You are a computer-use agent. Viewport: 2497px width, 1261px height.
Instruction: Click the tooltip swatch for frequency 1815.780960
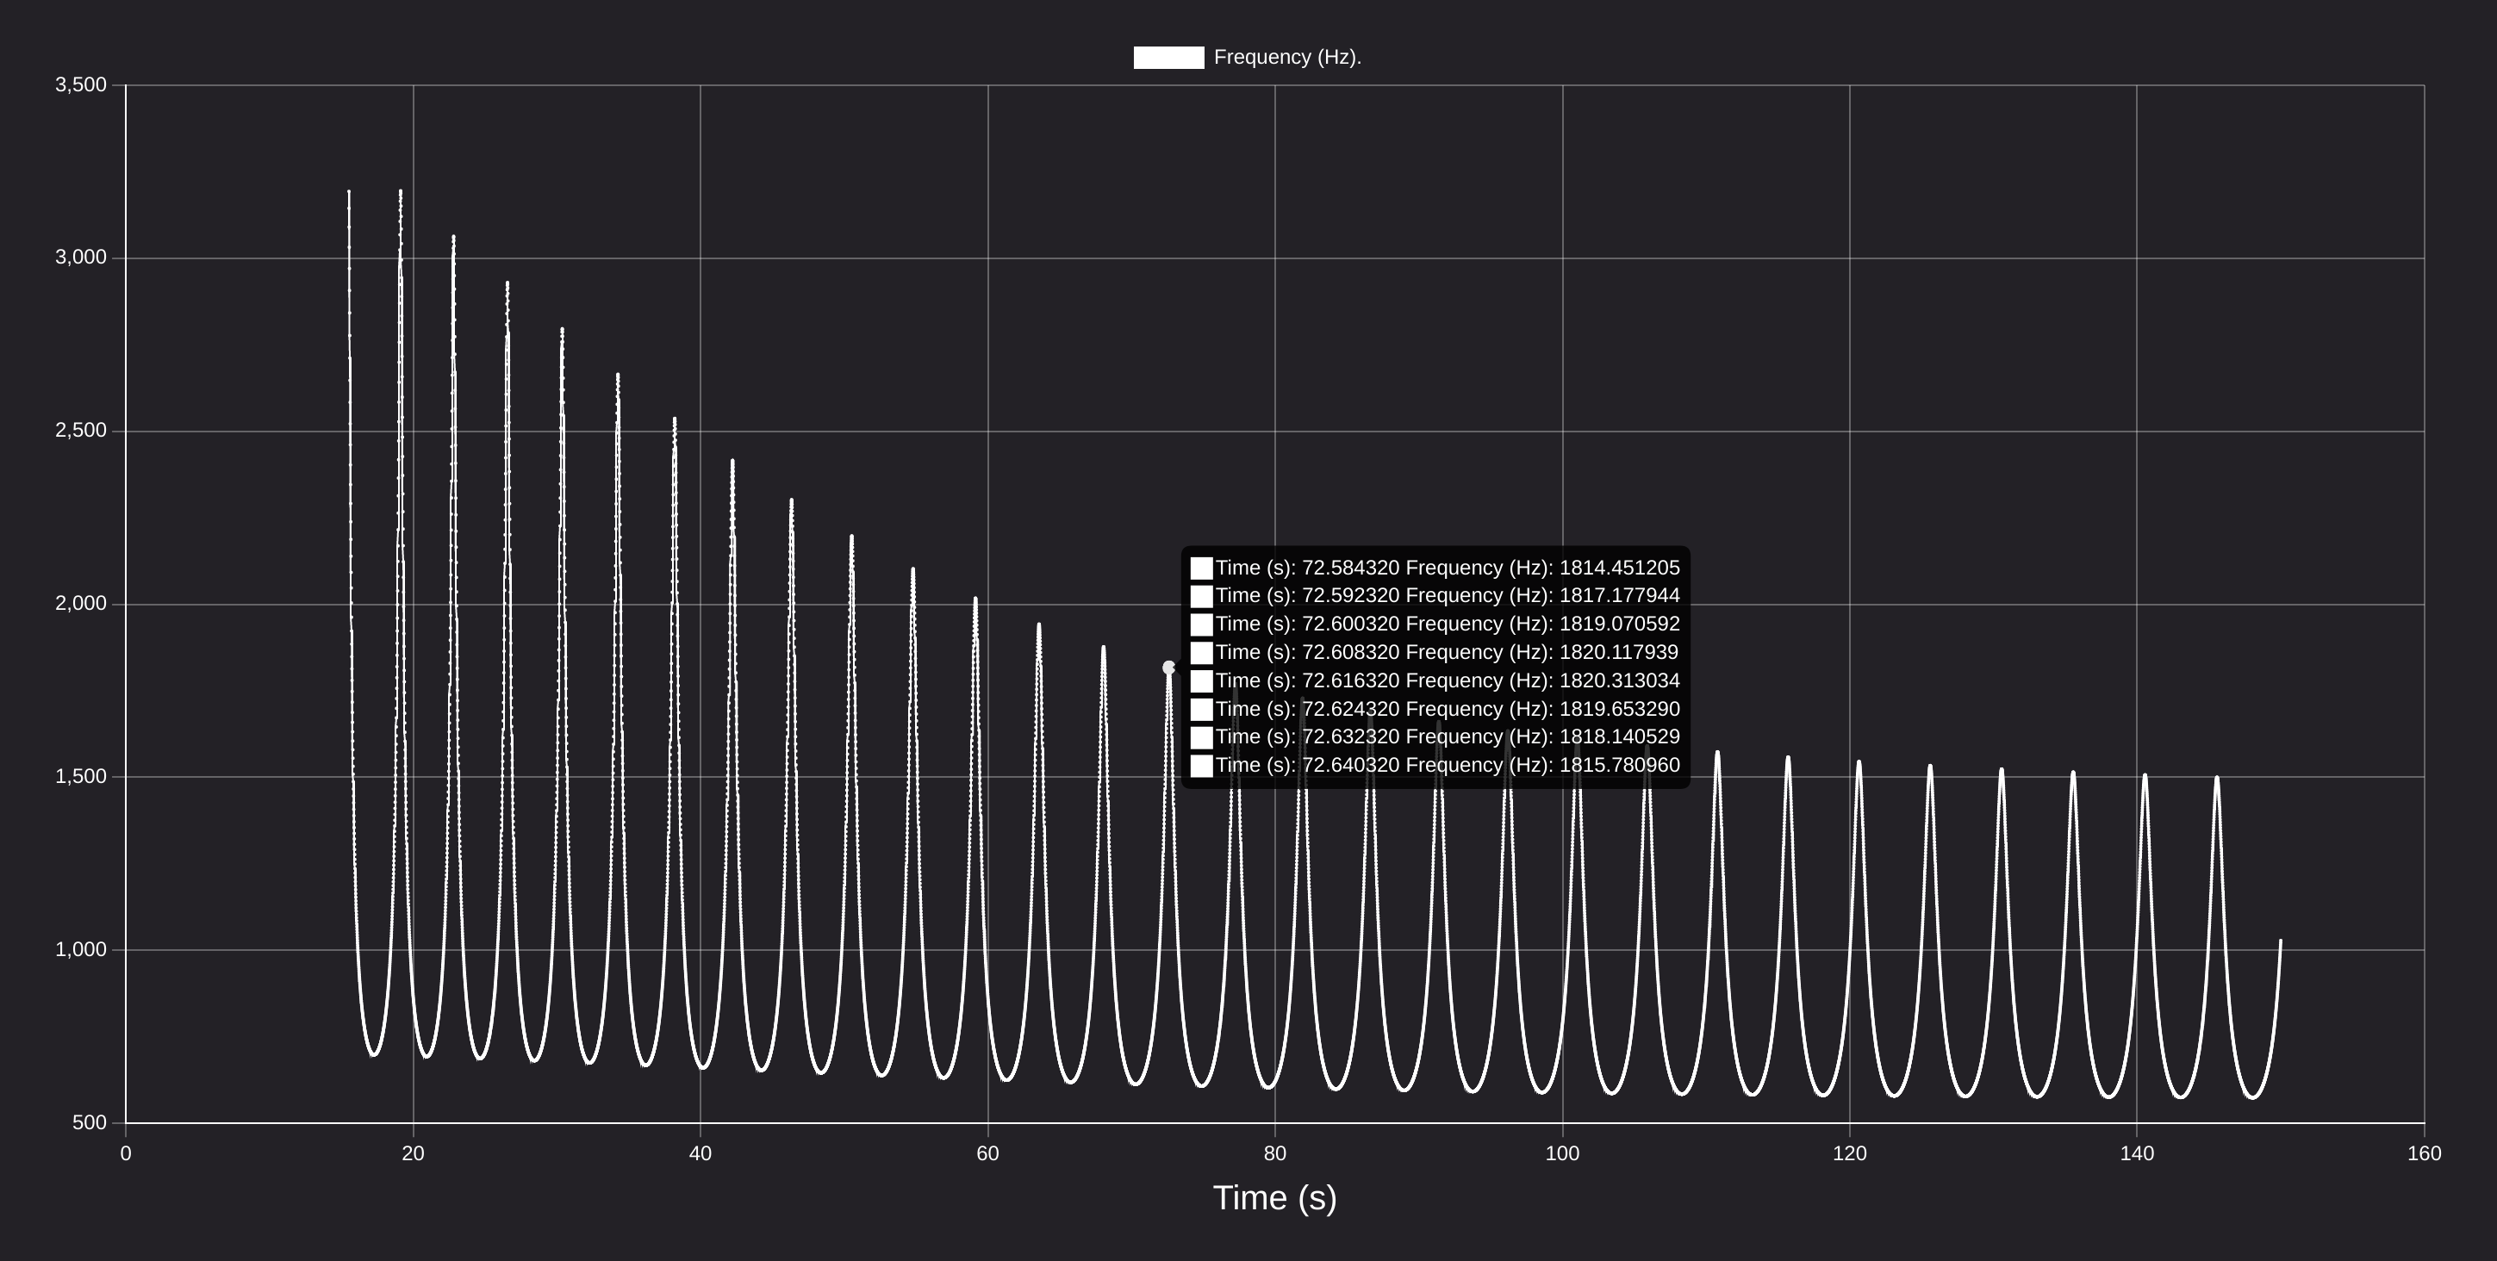pyautogui.click(x=1202, y=766)
